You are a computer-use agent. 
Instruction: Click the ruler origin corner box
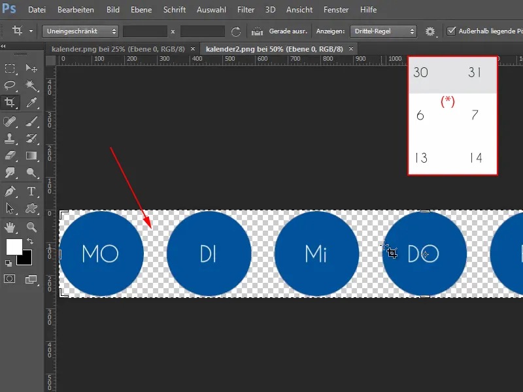click(50, 60)
